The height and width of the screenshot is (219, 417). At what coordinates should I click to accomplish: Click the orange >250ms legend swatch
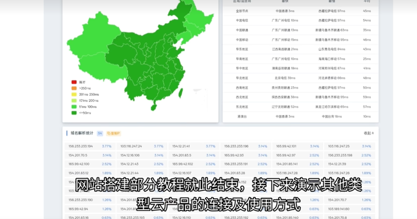(74, 88)
